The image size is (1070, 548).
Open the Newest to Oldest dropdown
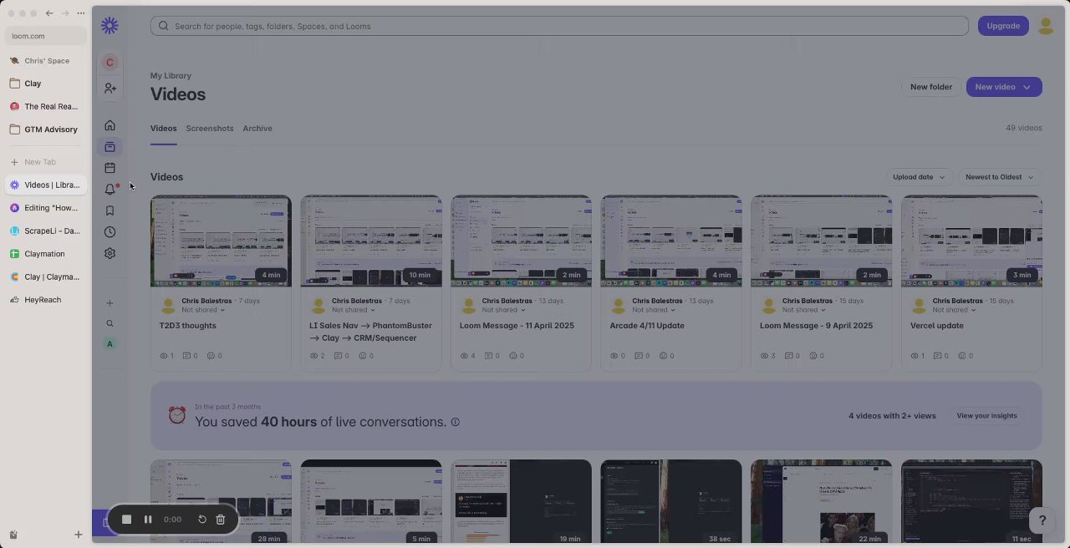(1000, 177)
